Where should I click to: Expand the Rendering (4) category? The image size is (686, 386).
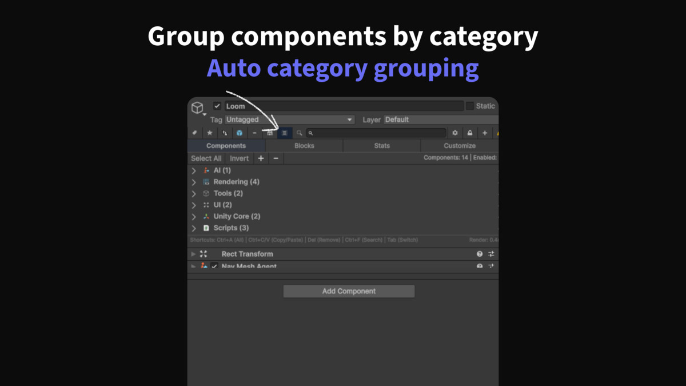[194, 182]
